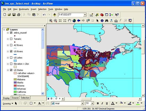The width and height of the screenshot is (146, 111).
Task: Open the Drawing menu dropdown
Action: [8, 104]
